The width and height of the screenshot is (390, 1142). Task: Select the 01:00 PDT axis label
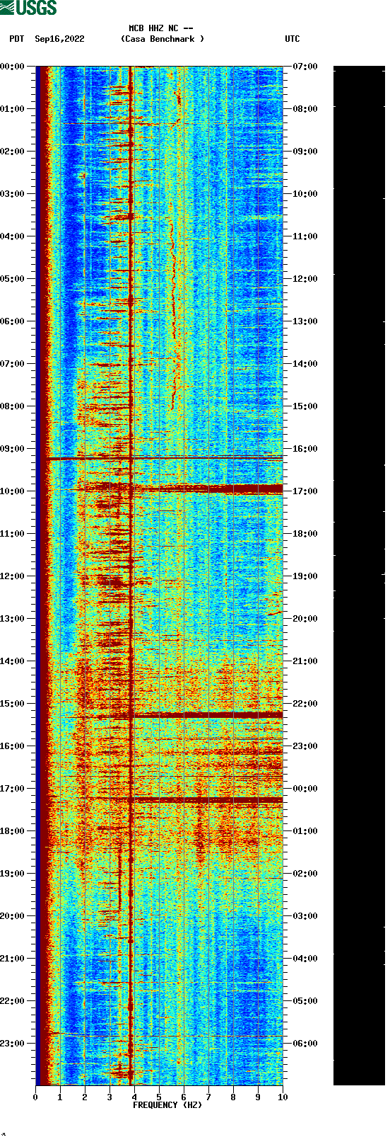(12, 109)
